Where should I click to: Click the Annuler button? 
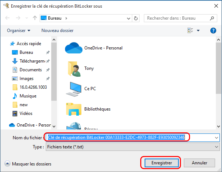pyautogui.click(x=199, y=163)
